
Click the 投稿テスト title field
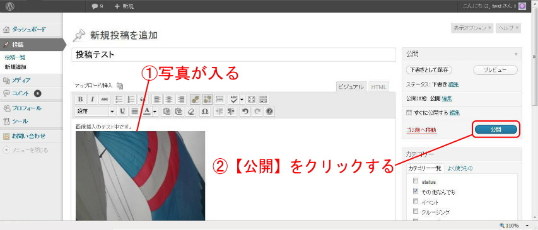click(x=233, y=55)
